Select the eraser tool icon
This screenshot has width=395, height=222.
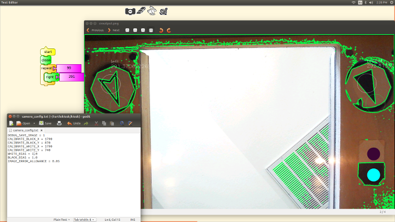pyautogui.click(x=141, y=11)
